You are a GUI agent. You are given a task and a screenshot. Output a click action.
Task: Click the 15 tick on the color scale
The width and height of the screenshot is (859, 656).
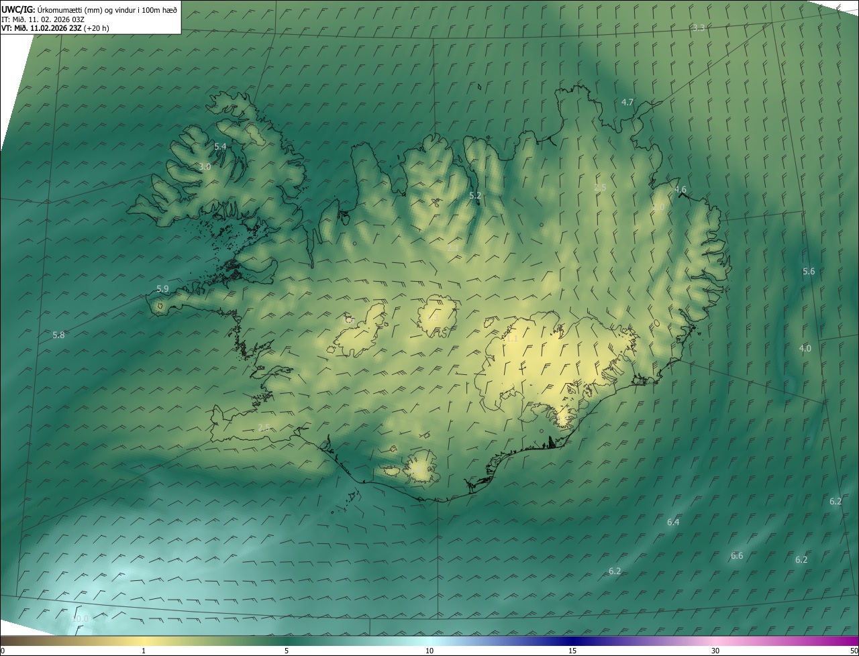(x=572, y=651)
